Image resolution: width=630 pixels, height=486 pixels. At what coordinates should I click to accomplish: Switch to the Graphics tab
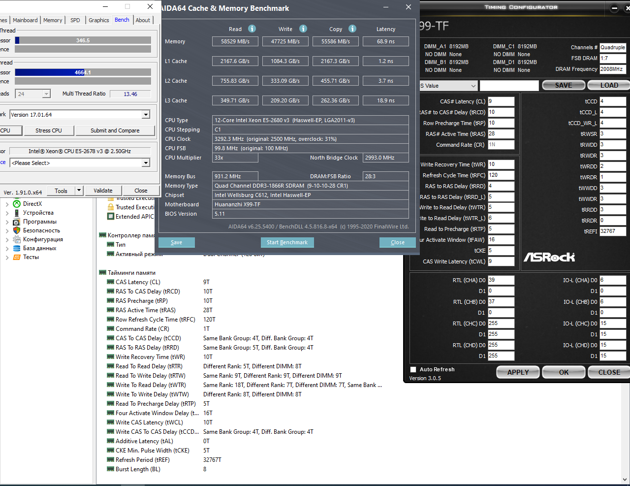pos(99,20)
